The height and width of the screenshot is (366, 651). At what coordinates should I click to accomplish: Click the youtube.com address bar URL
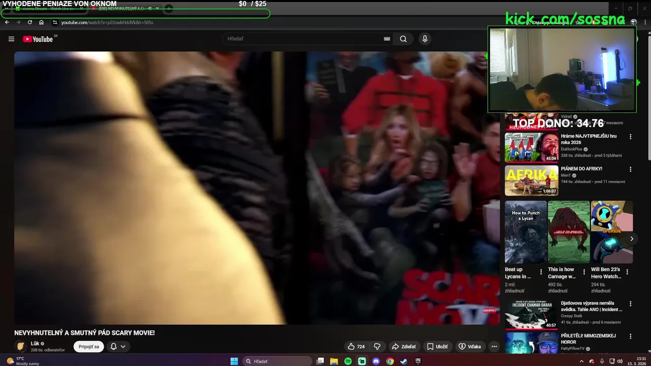107,22
